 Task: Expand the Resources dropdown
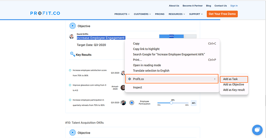click(177, 14)
